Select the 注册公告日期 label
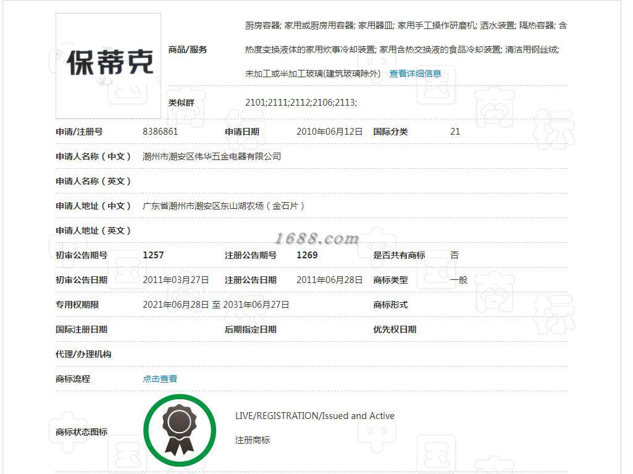633x474 pixels. point(251,279)
